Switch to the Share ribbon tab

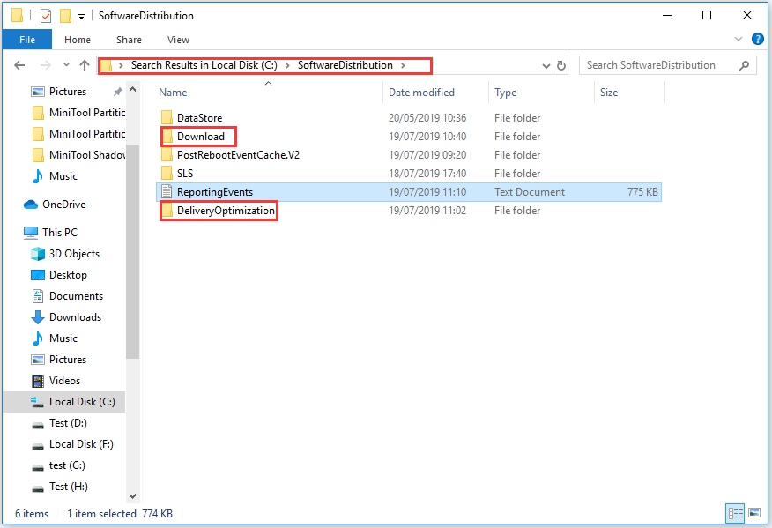[129, 40]
